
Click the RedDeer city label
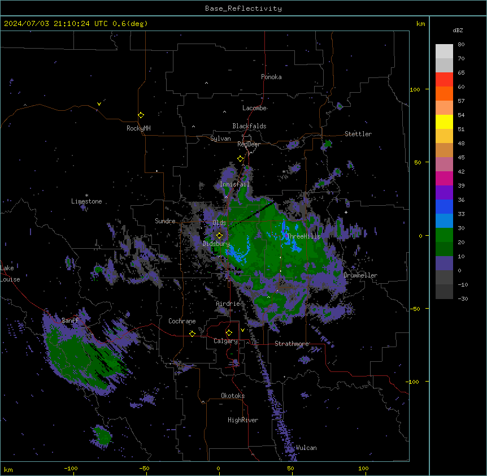pyautogui.click(x=249, y=144)
